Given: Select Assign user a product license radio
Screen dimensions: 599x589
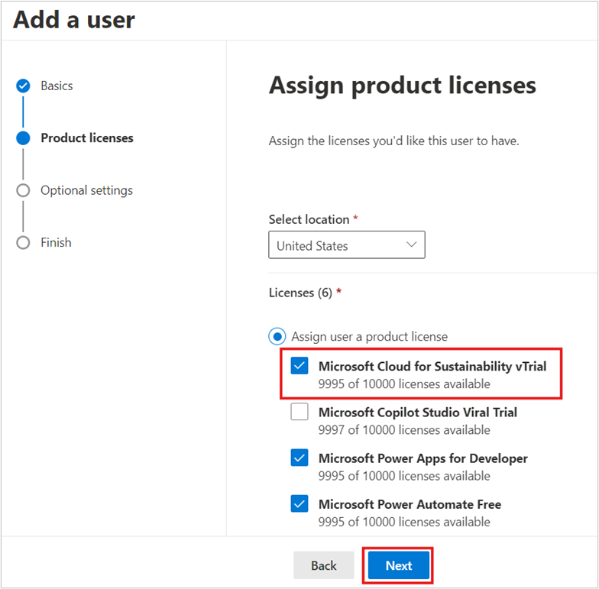Looking at the screenshot, I should click(x=277, y=336).
